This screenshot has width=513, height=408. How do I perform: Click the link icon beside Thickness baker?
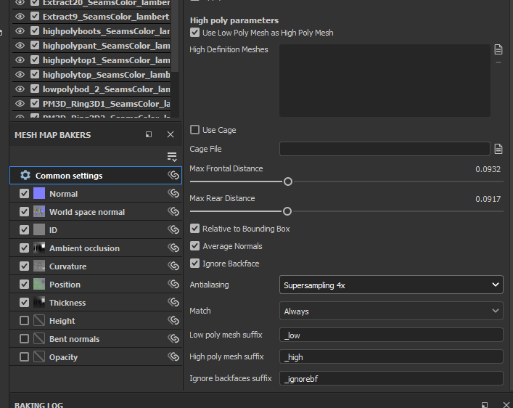(x=173, y=303)
